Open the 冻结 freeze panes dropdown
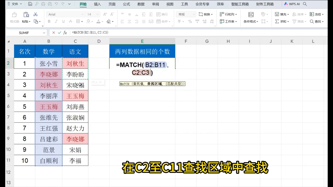 pos(317,14)
